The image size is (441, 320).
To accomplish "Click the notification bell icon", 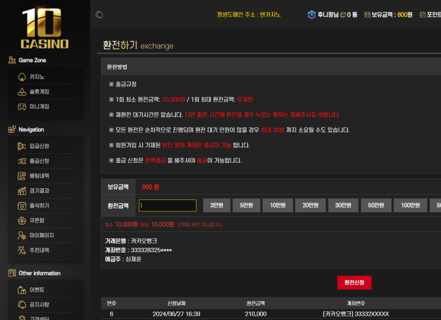I will tap(99, 15).
